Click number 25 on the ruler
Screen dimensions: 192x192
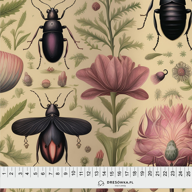188,173
